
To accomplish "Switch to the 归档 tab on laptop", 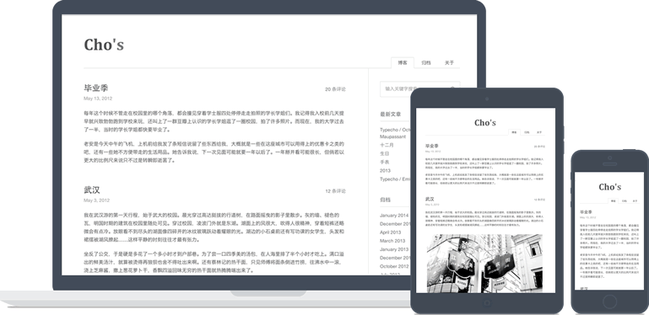I will [x=426, y=63].
